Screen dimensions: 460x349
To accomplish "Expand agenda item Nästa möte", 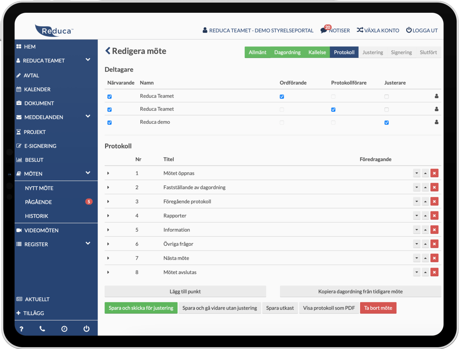I will [108, 258].
